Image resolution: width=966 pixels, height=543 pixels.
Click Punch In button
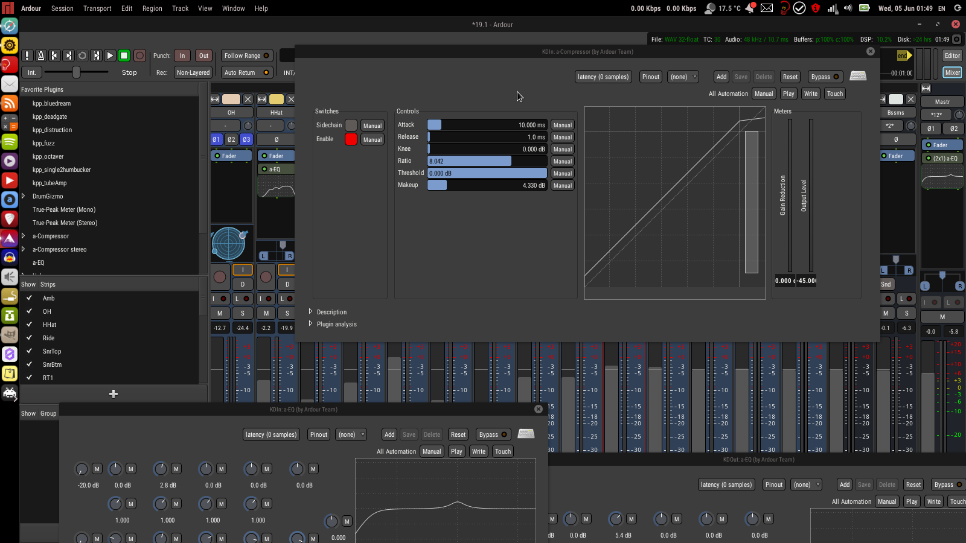(x=182, y=56)
